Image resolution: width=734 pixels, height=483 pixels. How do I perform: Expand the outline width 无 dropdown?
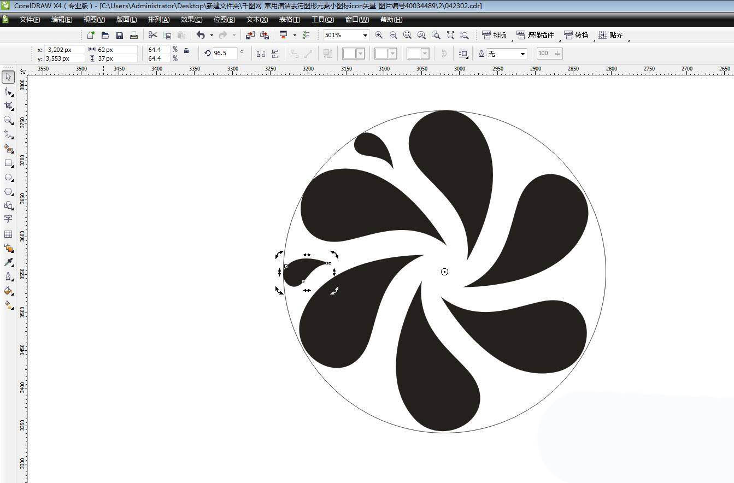point(522,54)
